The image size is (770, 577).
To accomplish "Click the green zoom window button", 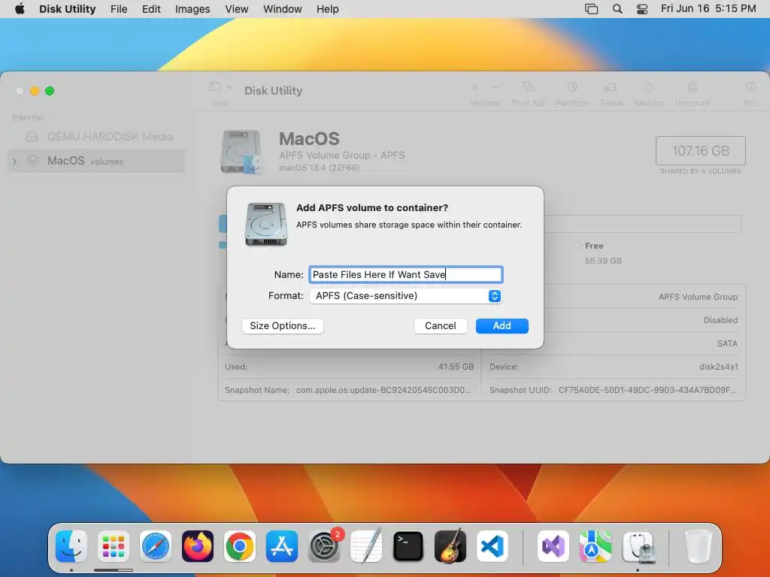I will 50,91.
